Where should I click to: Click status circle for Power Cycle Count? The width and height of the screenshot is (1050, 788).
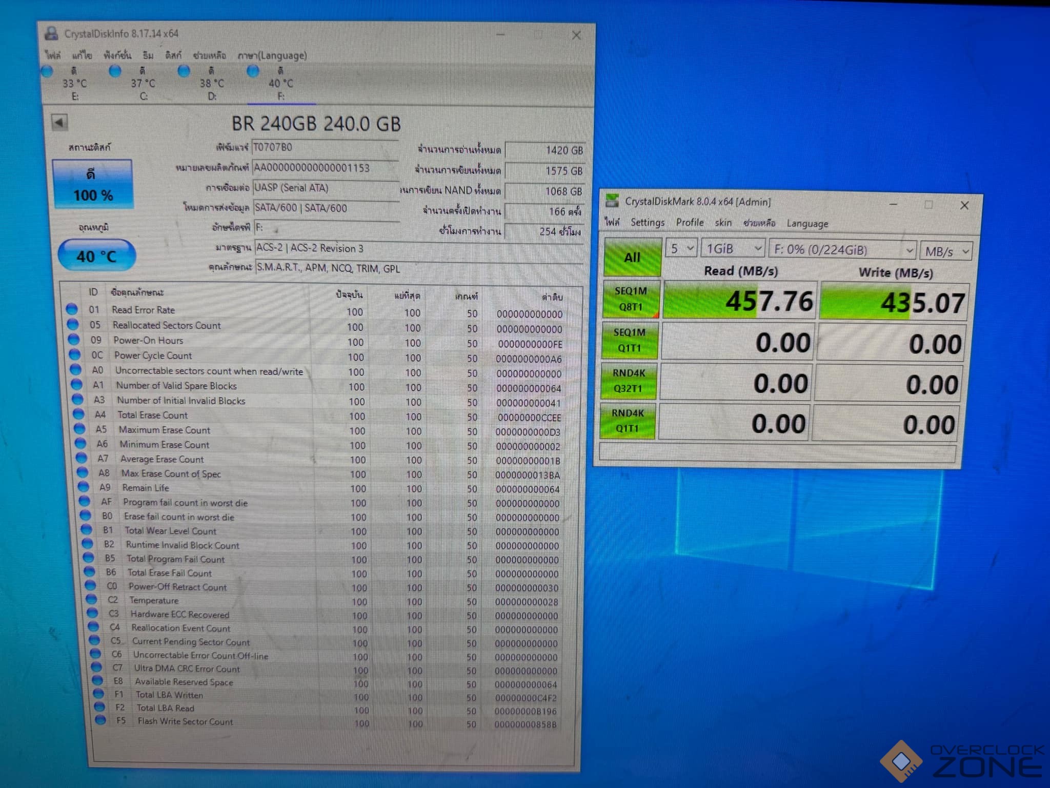pos(75,354)
